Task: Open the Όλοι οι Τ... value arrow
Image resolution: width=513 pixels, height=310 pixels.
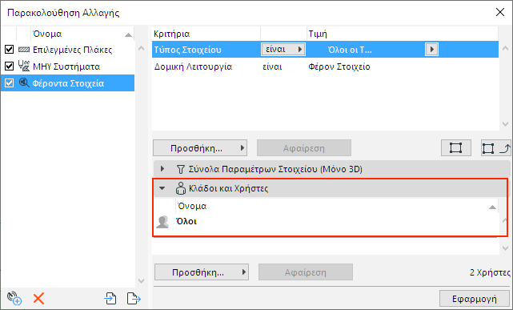Action: coord(431,50)
